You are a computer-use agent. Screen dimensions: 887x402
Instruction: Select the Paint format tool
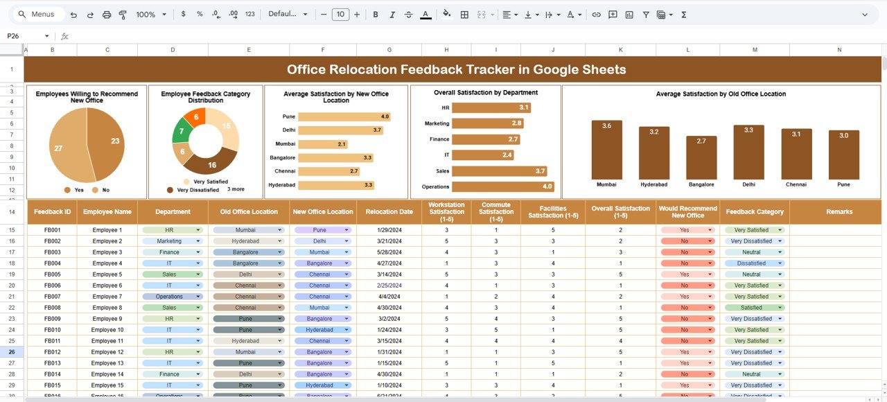pos(123,15)
